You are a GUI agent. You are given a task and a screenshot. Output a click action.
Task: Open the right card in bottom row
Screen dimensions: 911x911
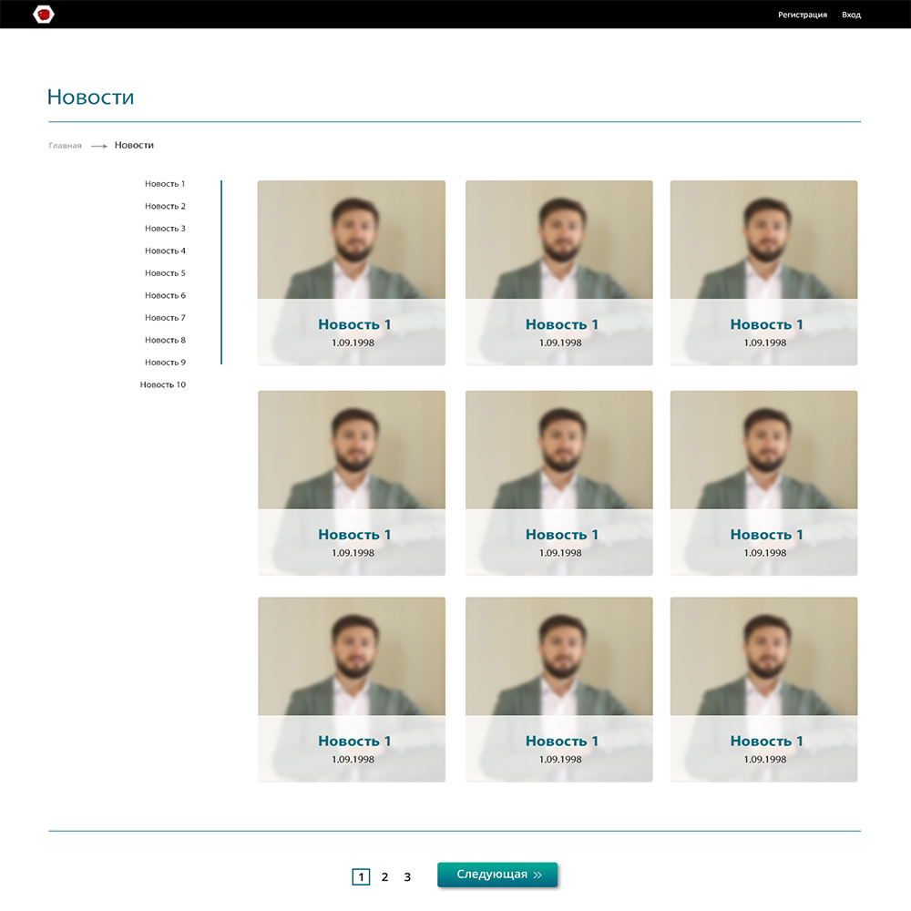coord(763,689)
